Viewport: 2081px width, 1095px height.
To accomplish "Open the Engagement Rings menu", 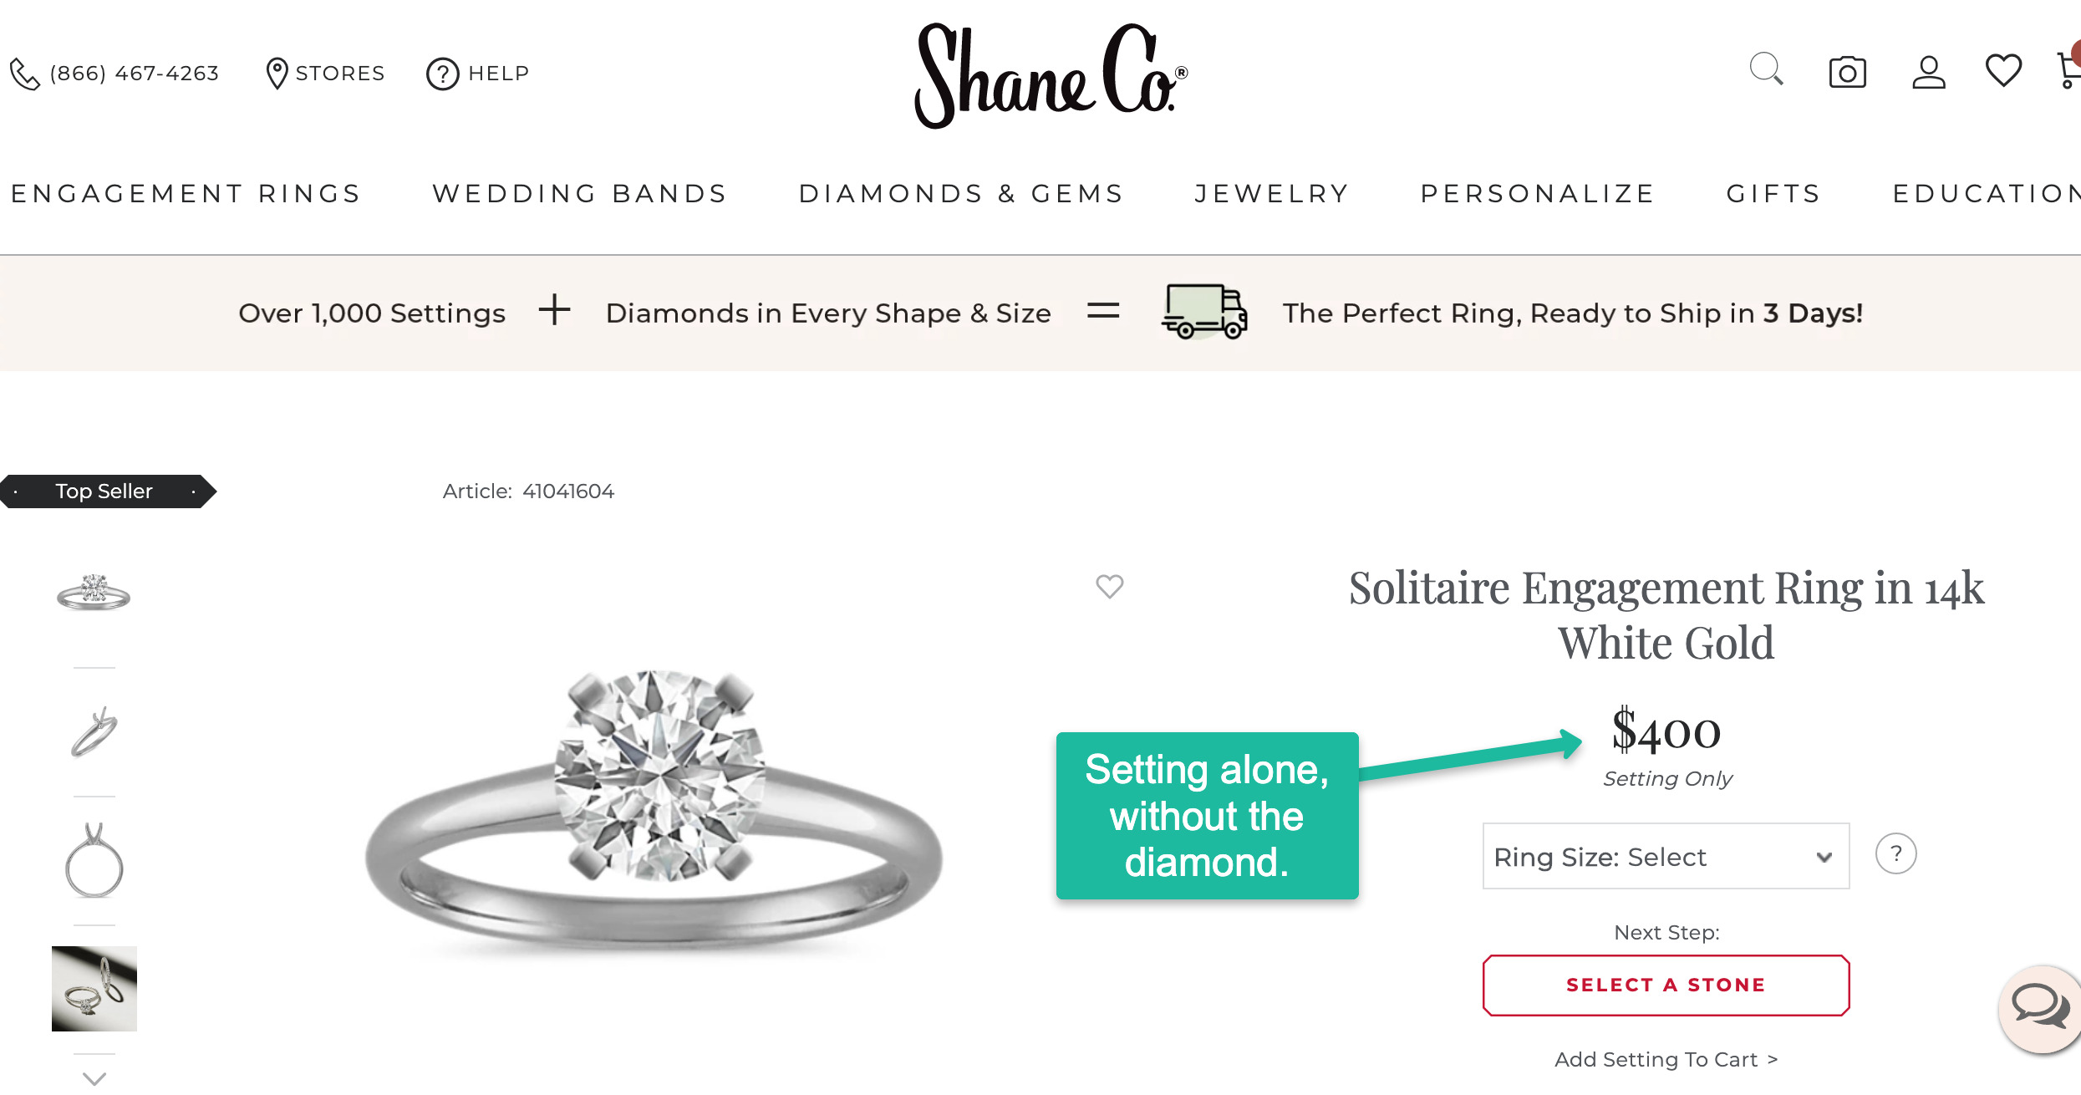I will 186,194.
